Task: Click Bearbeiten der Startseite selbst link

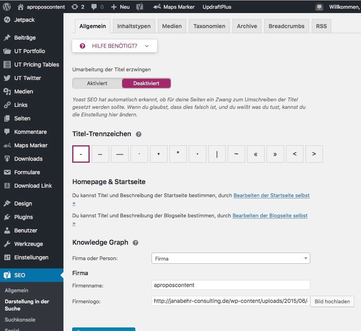Action: point(271,195)
